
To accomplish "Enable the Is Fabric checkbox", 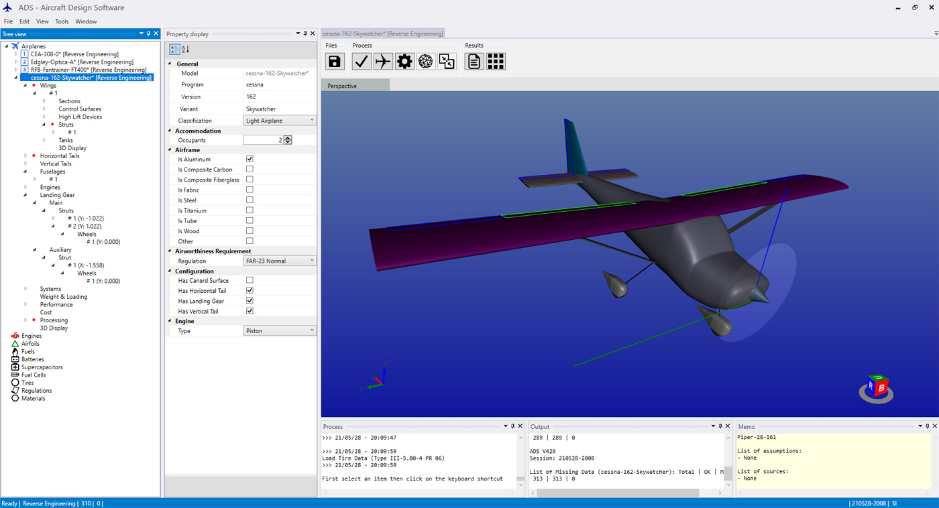I will click(250, 190).
